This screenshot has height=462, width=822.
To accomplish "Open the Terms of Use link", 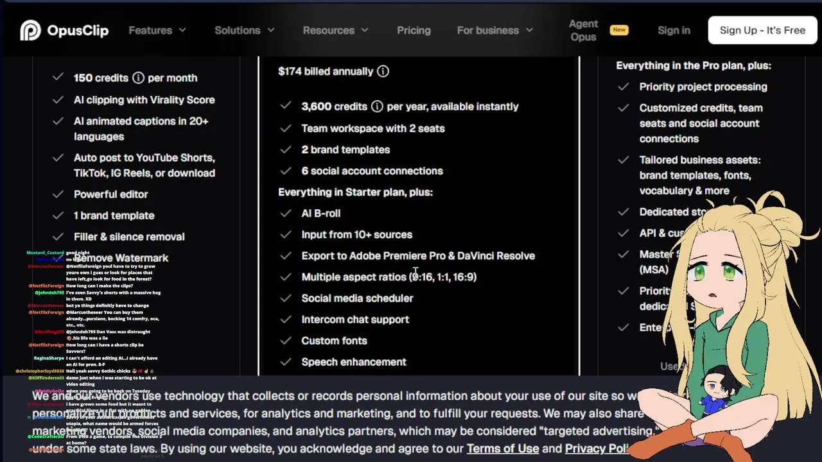I will 503,449.
